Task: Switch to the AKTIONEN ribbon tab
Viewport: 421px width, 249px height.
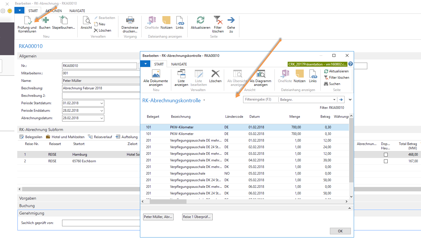Action: click(53, 11)
